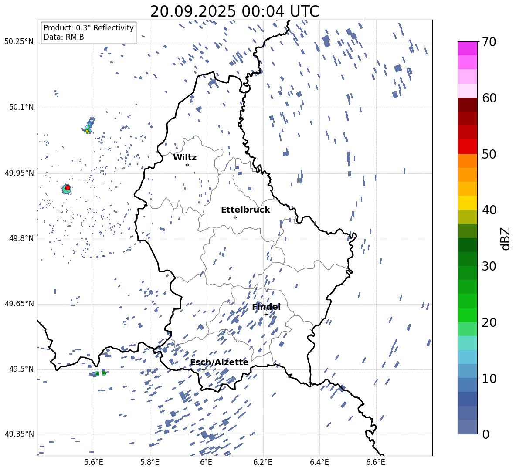This screenshot has width=516, height=471.
Task: Click the 50.1°N latitude label
Action: point(21,107)
